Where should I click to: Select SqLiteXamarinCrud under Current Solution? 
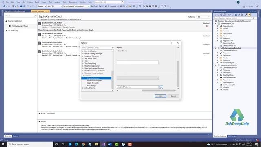[x=20, y=26]
